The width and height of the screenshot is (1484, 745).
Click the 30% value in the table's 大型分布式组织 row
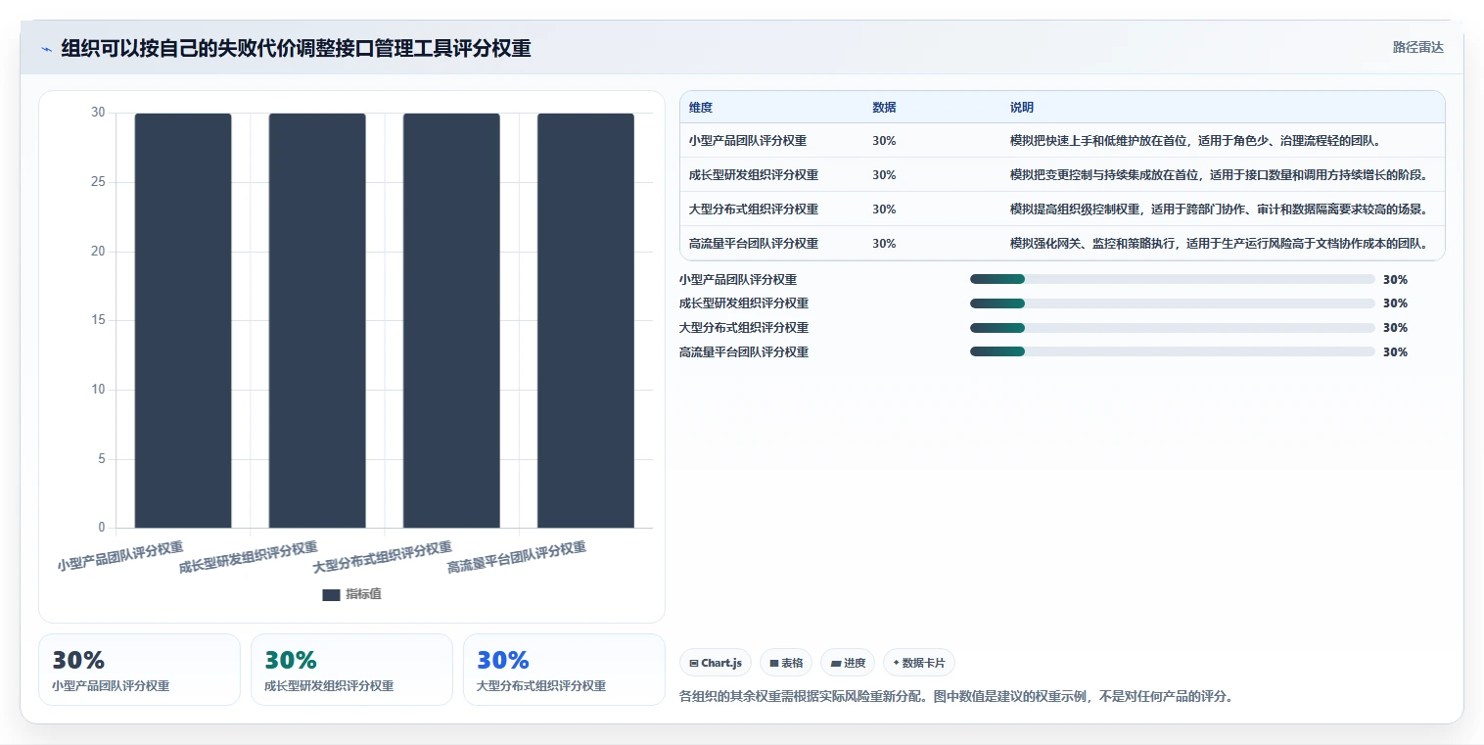tap(884, 210)
